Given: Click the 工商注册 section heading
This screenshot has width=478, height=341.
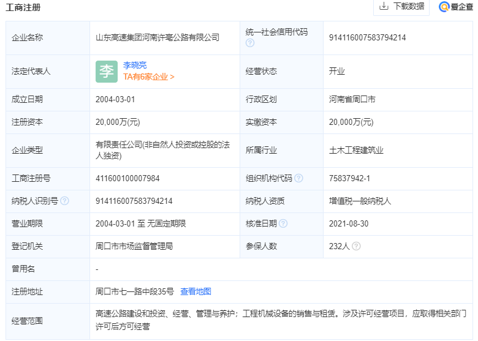Looking at the screenshot, I should coord(24,7).
